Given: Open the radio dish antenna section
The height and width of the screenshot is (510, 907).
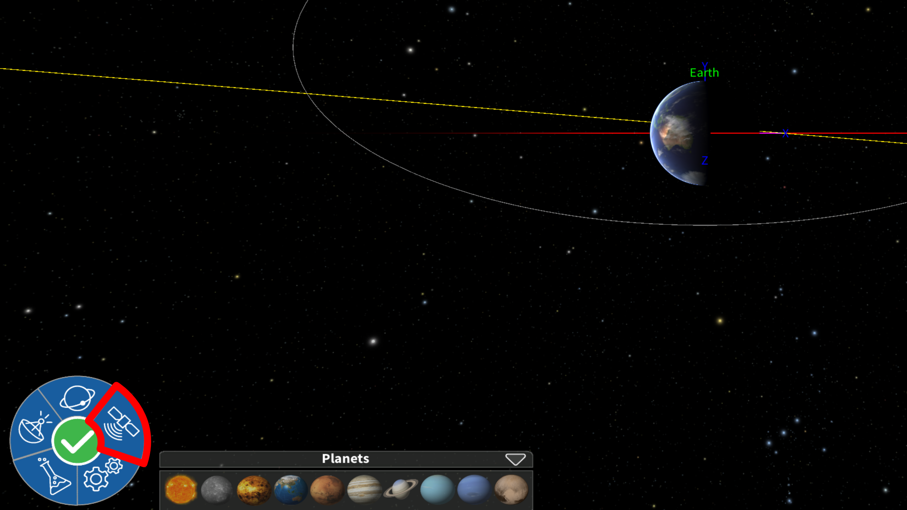Looking at the screenshot, I should tap(34, 427).
